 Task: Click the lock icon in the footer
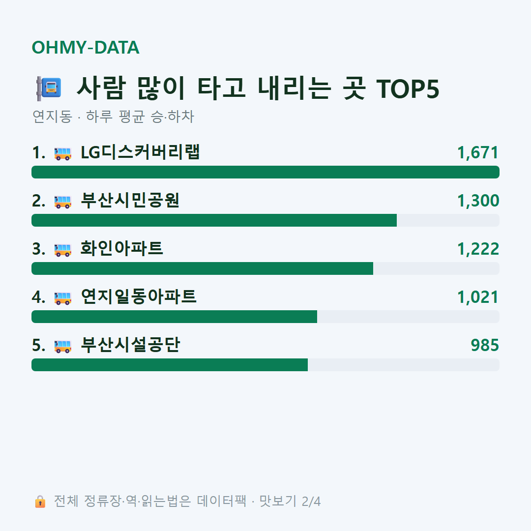[40, 501]
